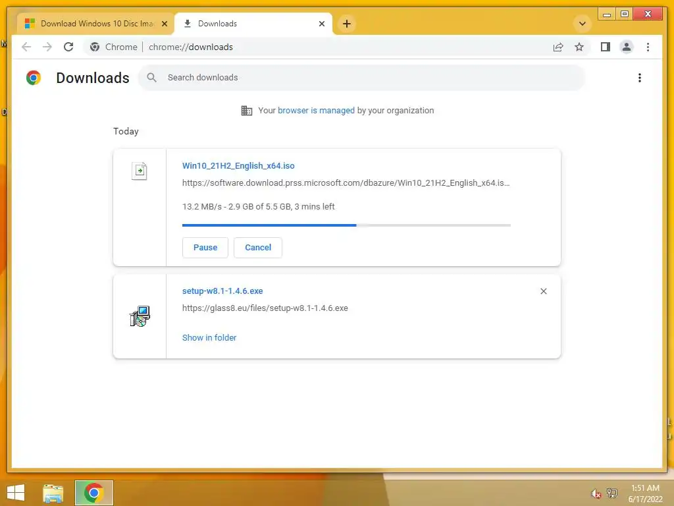Image resolution: width=674 pixels, height=506 pixels.
Task: Click the browser forward arrow
Action: 47,47
